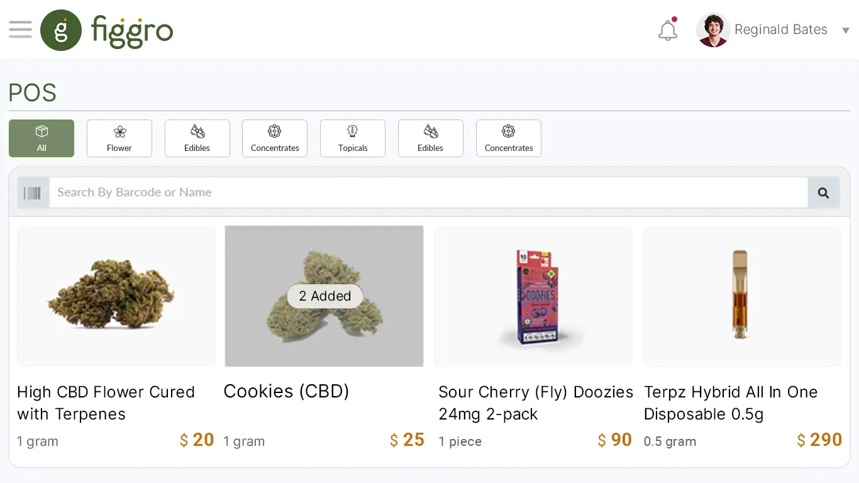Choose the first Concentrates category tab
Screen dimensions: 859x483
pyautogui.click(x=275, y=138)
